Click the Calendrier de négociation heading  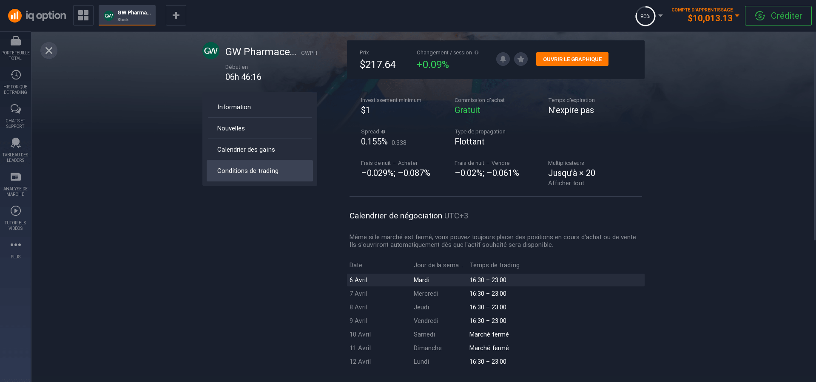pyautogui.click(x=396, y=216)
